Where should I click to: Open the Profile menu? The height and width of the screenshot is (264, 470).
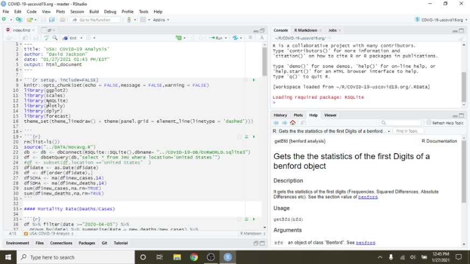[127, 12]
